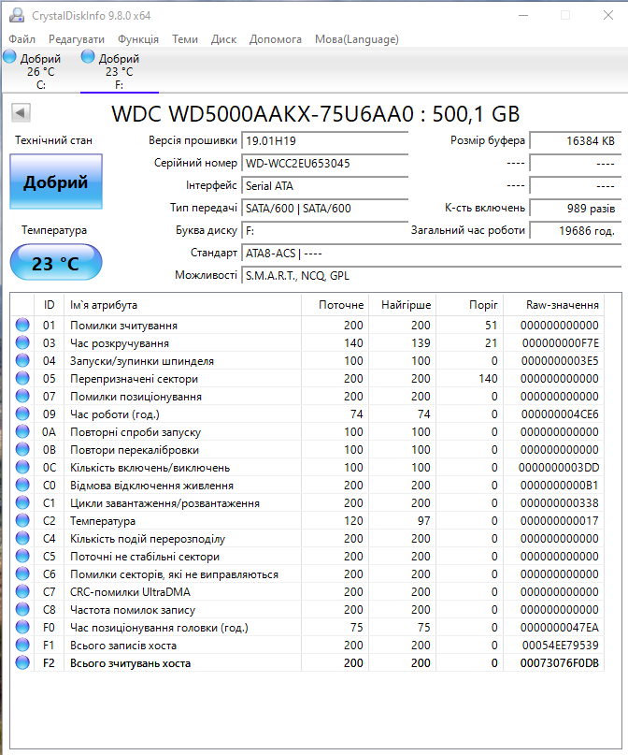Click raw value 0000000047EA
Screen dimensions: 628x755
click(x=560, y=628)
